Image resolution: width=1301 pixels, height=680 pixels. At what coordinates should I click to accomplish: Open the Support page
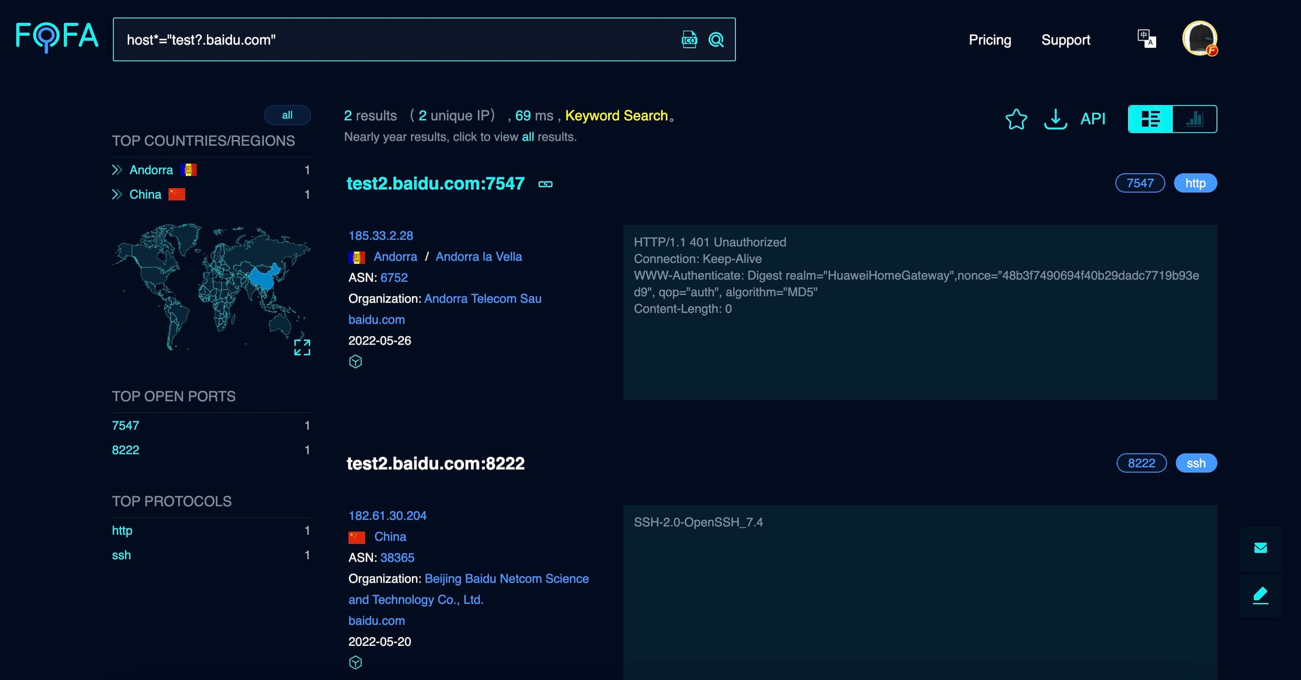[x=1066, y=40]
